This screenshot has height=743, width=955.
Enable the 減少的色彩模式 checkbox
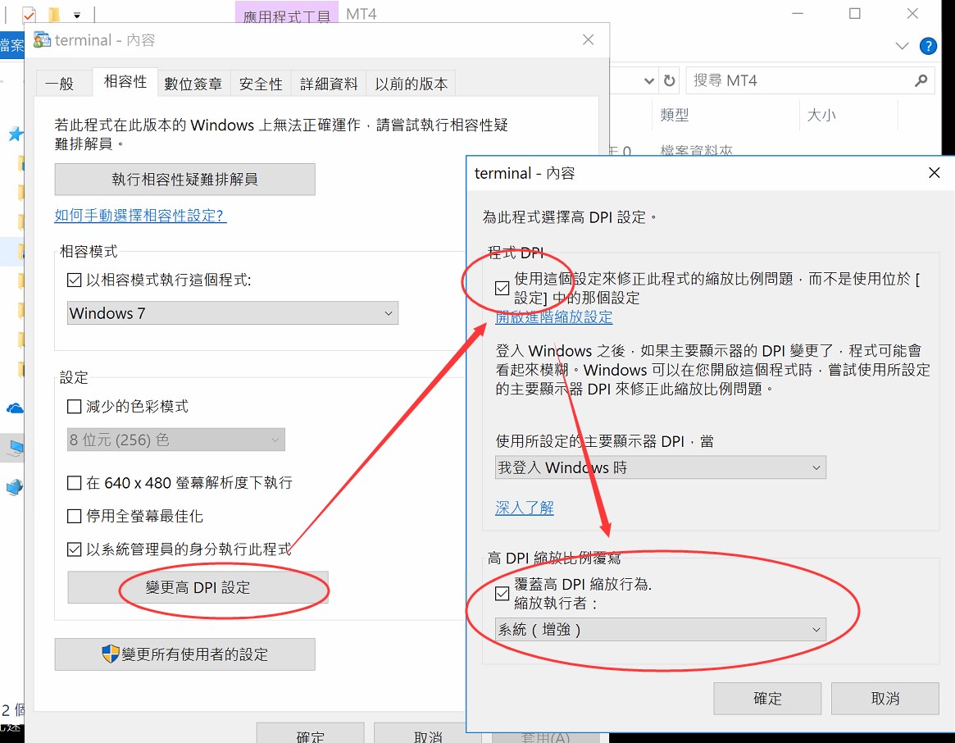(x=75, y=407)
